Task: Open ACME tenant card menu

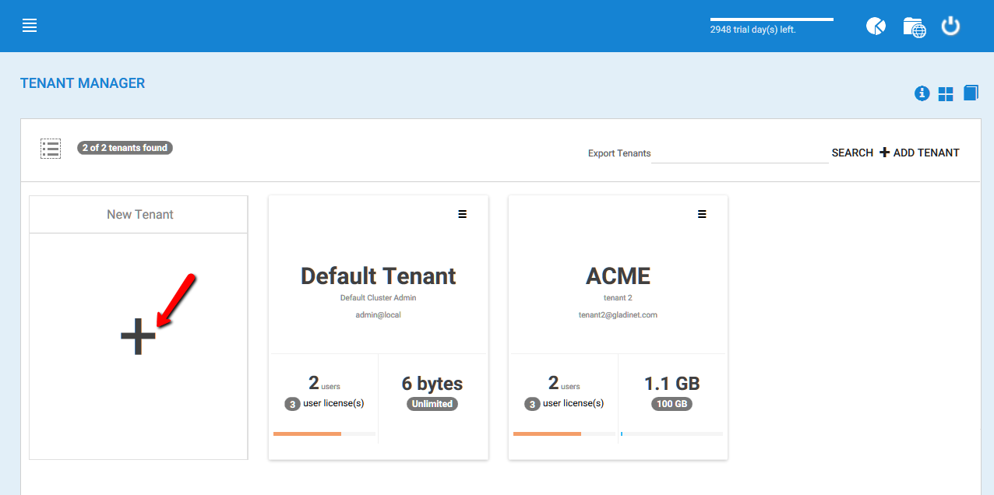Action: (x=702, y=214)
